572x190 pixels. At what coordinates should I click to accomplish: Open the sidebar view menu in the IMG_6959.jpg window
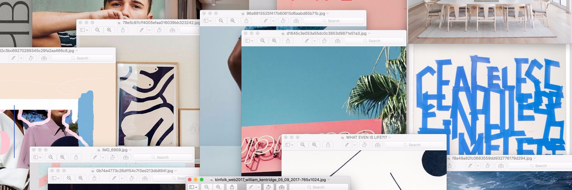(37, 157)
